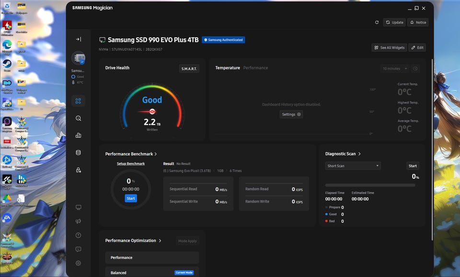The image size is (460, 277).
Task: Click the Update button
Action: (394, 23)
